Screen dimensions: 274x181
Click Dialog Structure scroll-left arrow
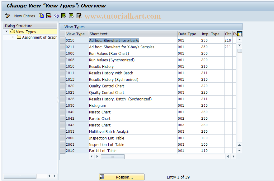tap(49, 176)
